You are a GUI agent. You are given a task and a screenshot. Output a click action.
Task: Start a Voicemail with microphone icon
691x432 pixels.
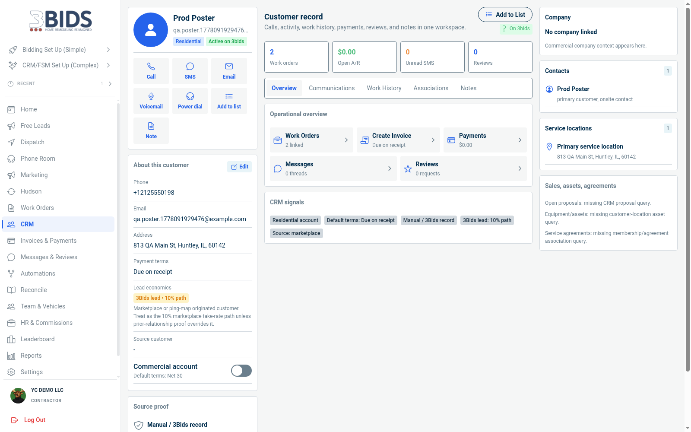point(151,101)
